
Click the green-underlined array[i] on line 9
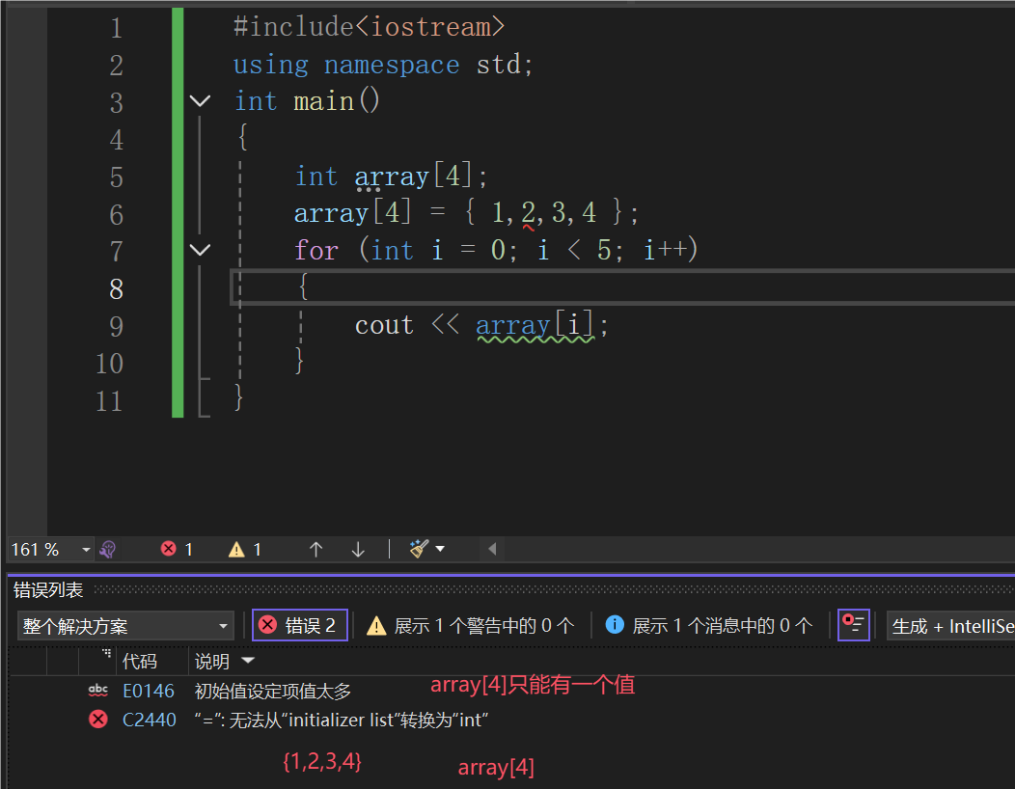click(535, 325)
